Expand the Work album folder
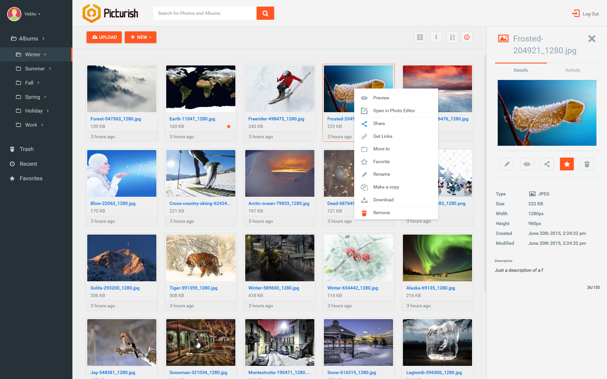The image size is (607, 379). pyautogui.click(x=42, y=125)
